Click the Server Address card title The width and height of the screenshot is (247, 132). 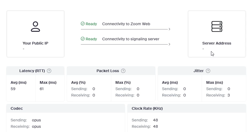pyautogui.click(x=217, y=43)
